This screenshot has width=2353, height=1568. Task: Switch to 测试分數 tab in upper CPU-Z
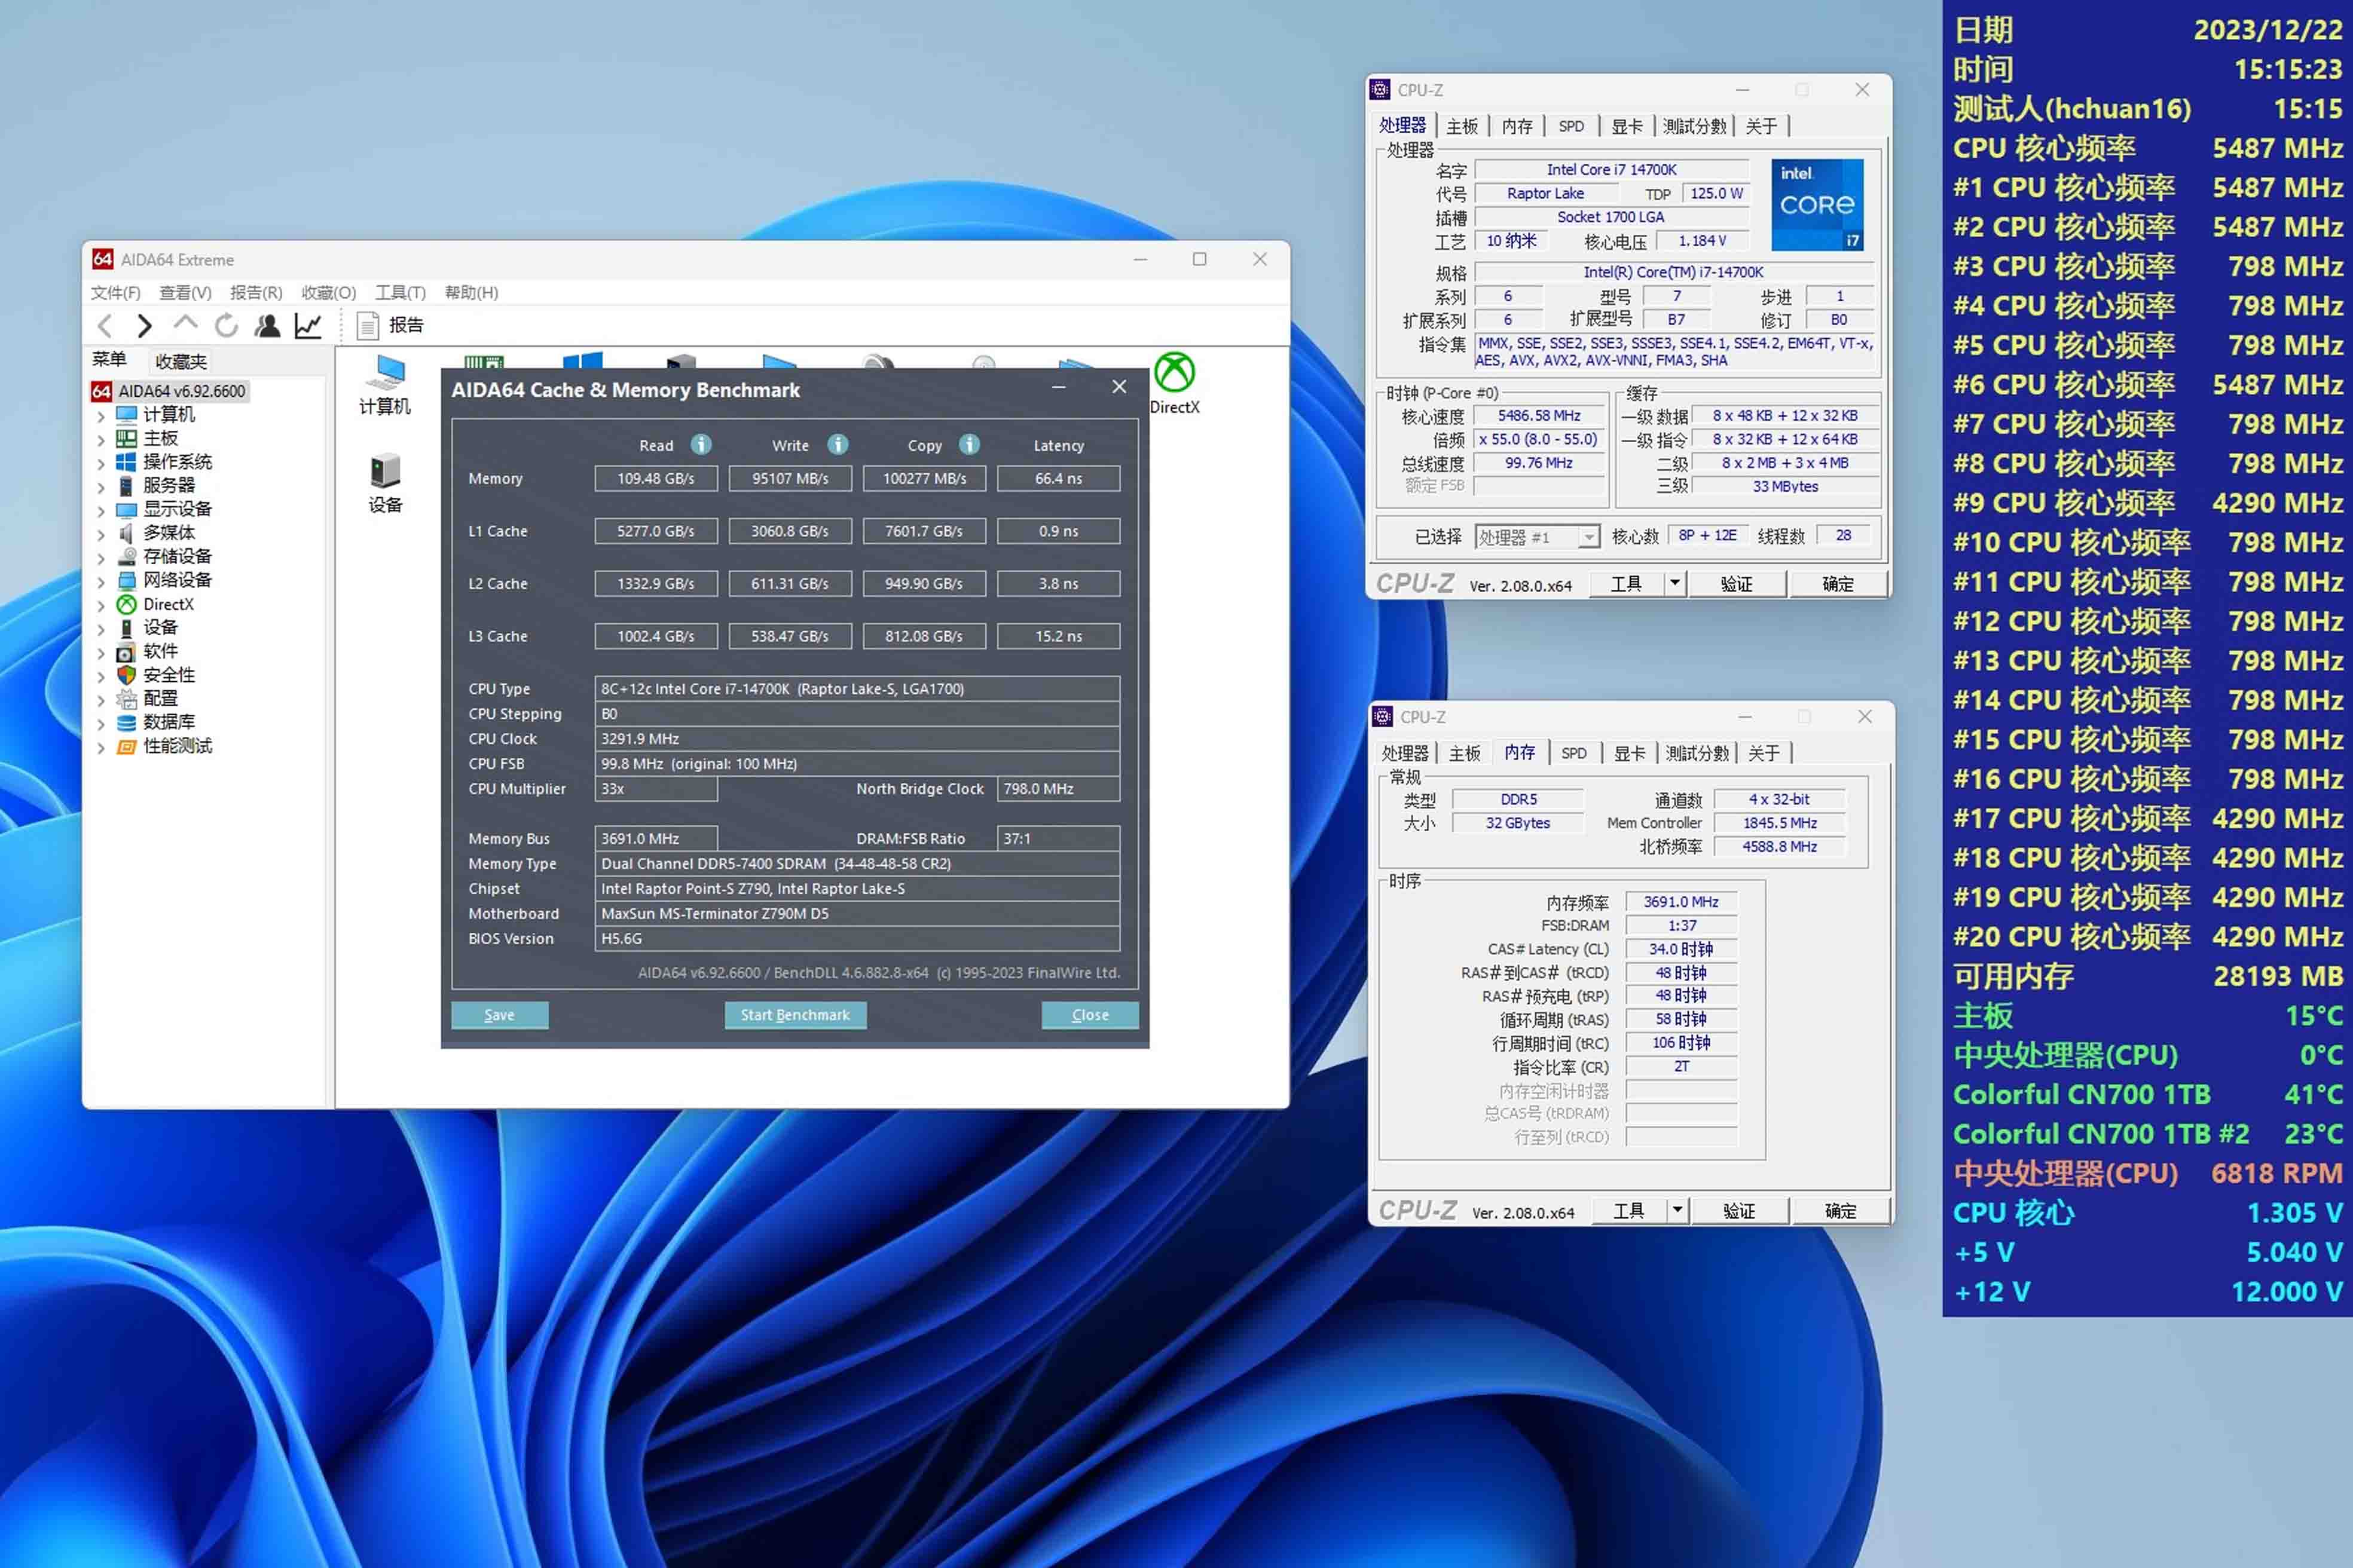click(1695, 126)
